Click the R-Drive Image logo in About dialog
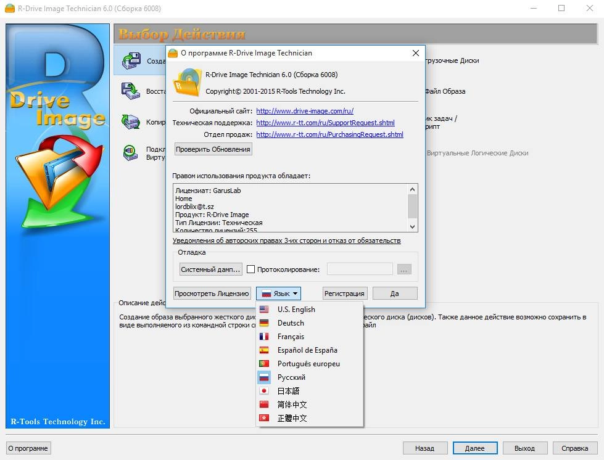The height and width of the screenshot is (460, 604). [x=187, y=82]
